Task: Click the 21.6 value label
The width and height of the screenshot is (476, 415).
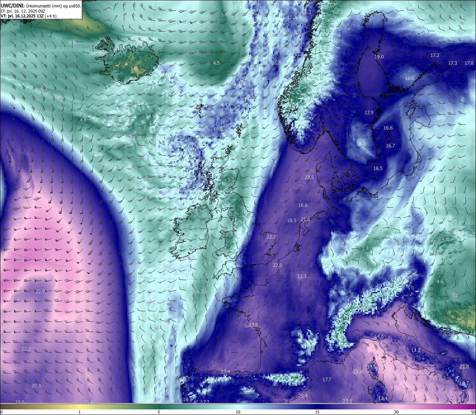Action: pyautogui.click(x=305, y=219)
